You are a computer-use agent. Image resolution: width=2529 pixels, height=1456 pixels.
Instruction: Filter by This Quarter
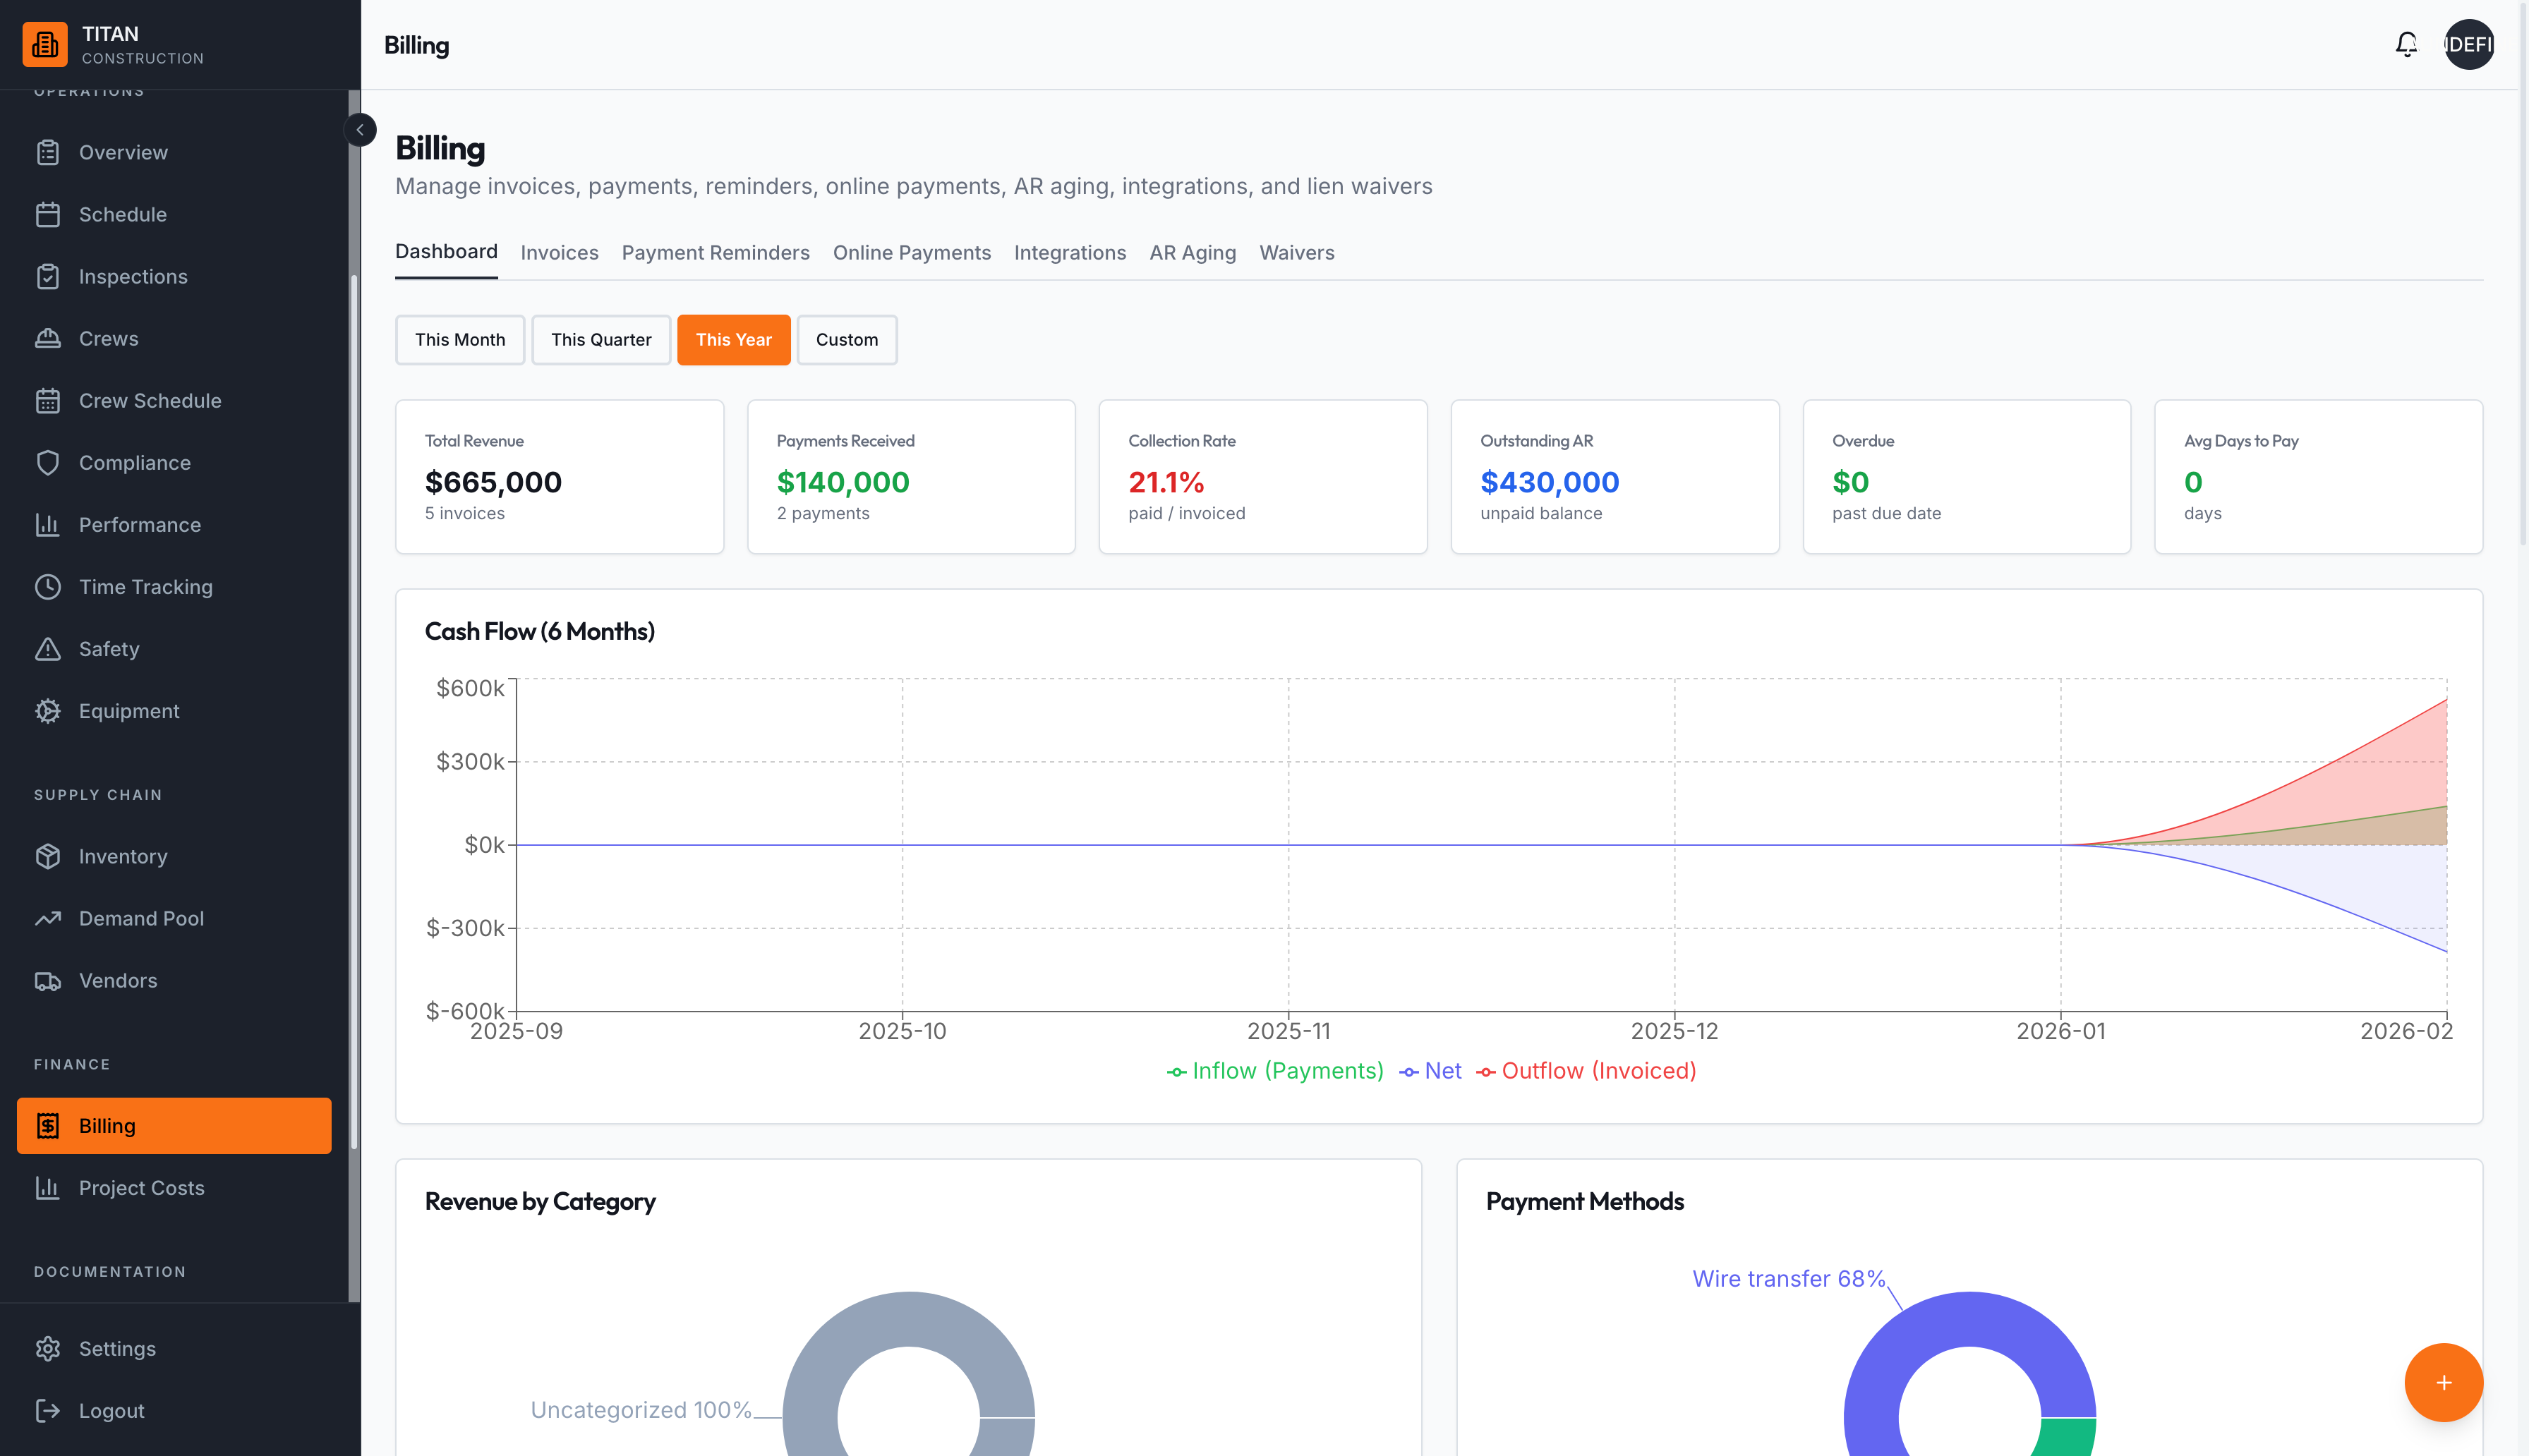point(601,340)
